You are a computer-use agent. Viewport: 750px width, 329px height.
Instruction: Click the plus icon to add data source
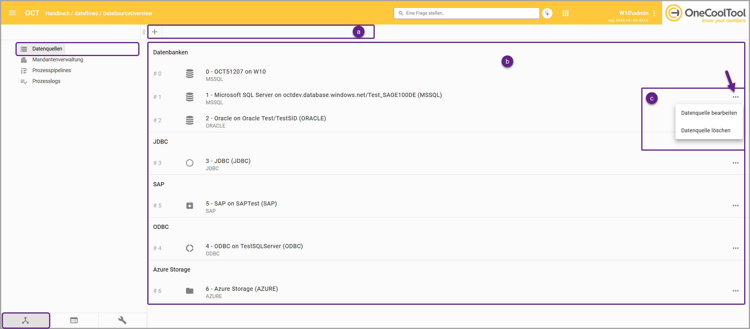coord(155,32)
